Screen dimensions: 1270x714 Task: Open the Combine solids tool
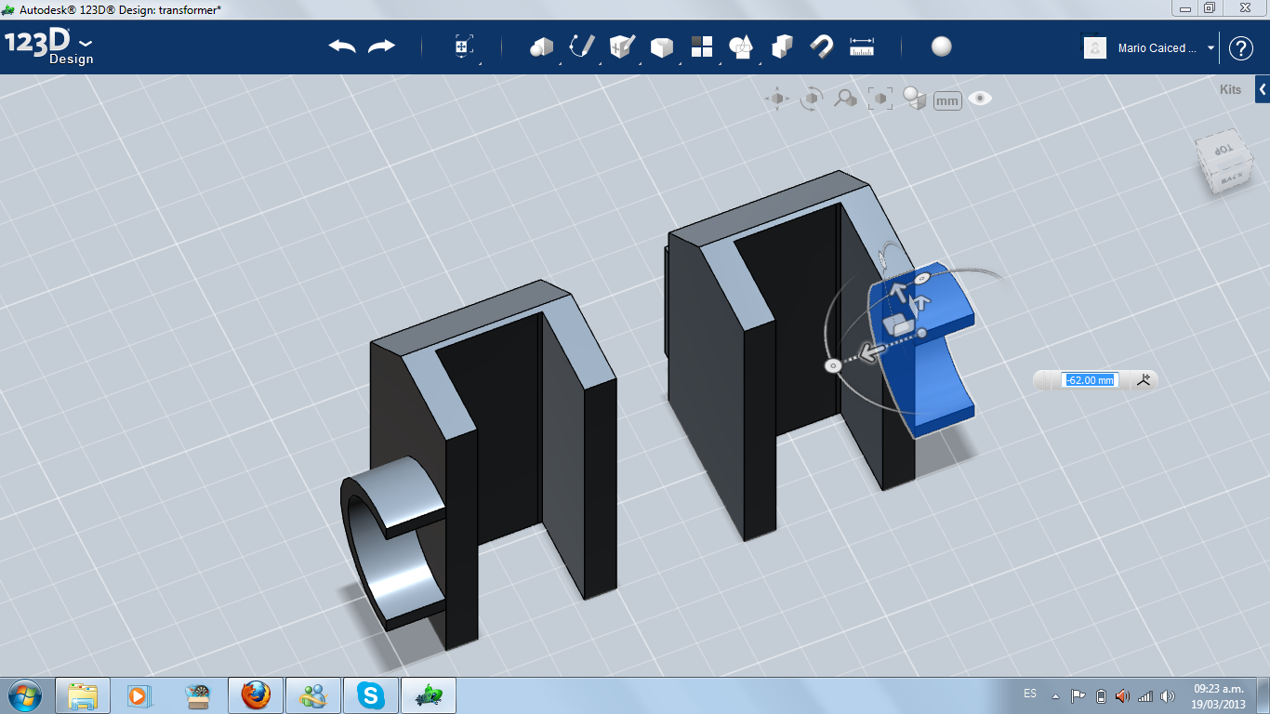click(782, 46)
